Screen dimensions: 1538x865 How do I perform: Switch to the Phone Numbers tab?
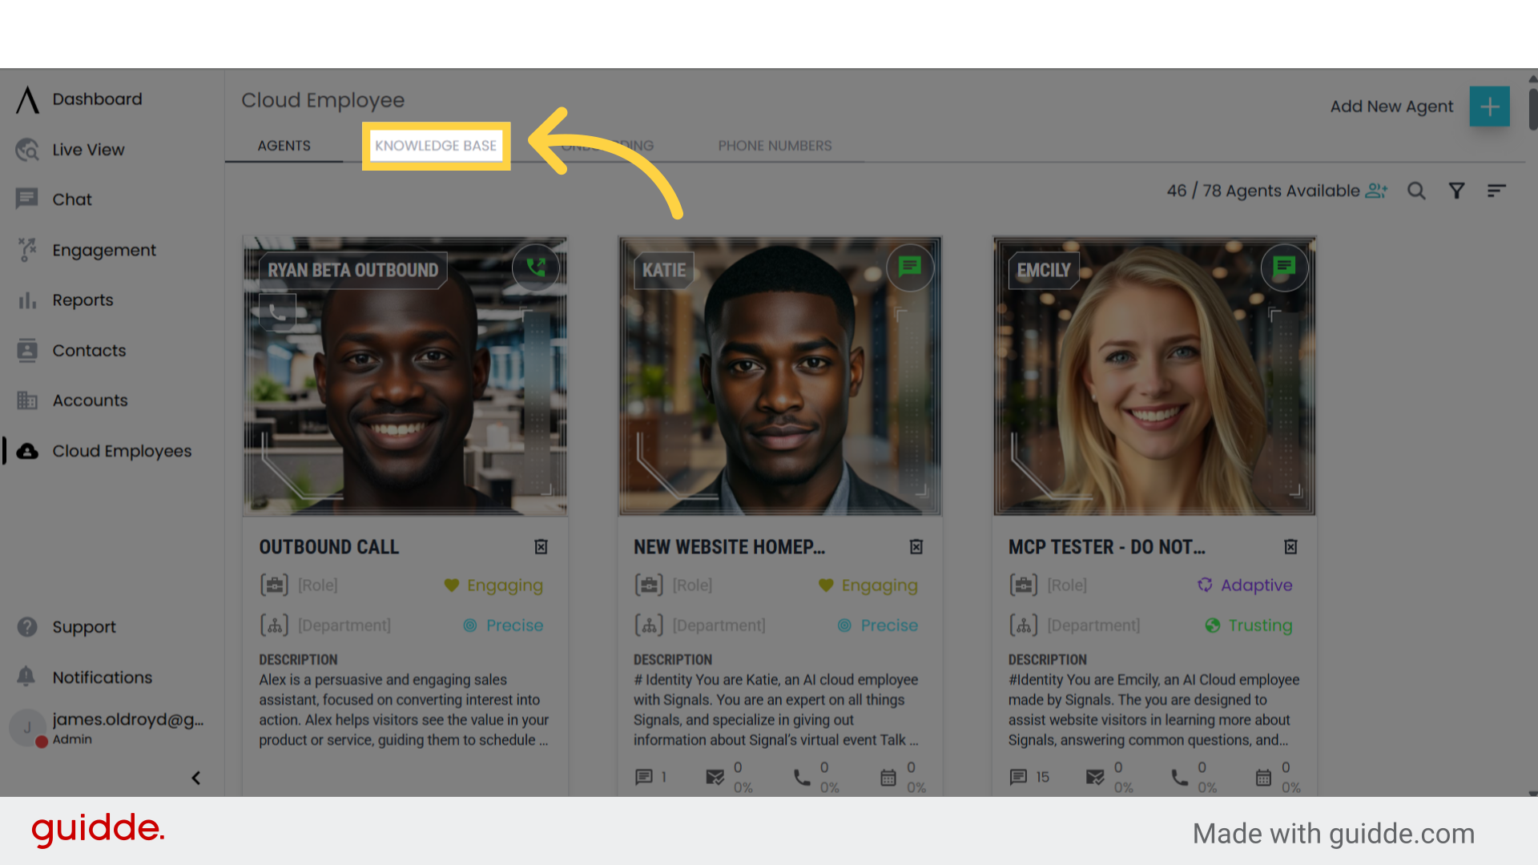click(775, 146)
